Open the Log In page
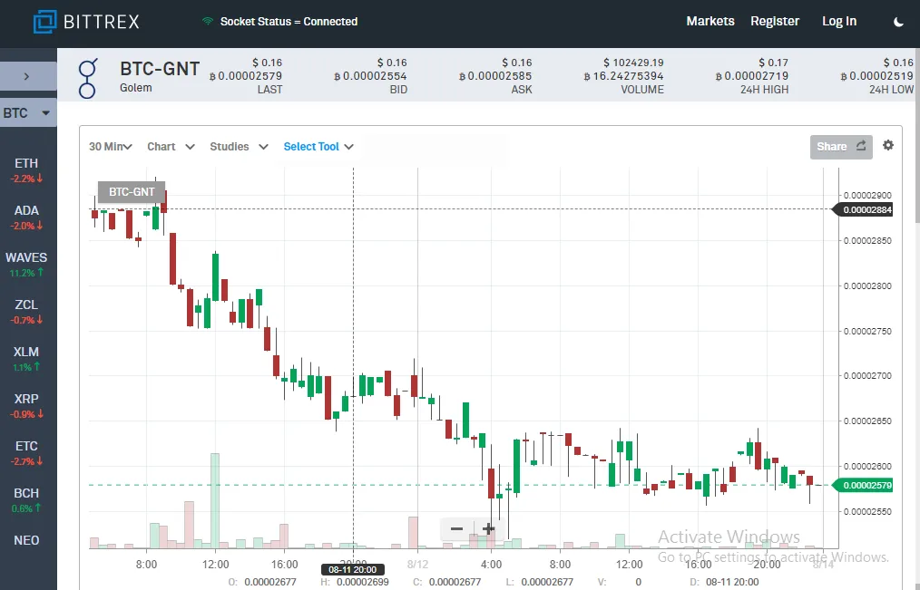The width and height of the screenshot is (920, 590). (839, 21)
